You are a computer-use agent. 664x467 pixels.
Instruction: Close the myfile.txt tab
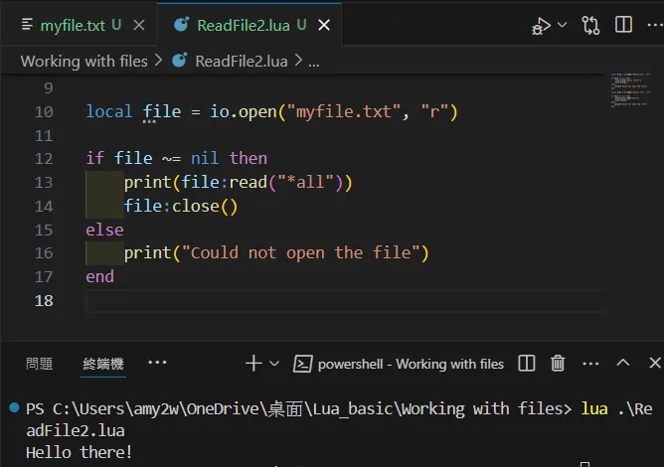[x=139, y=26]
